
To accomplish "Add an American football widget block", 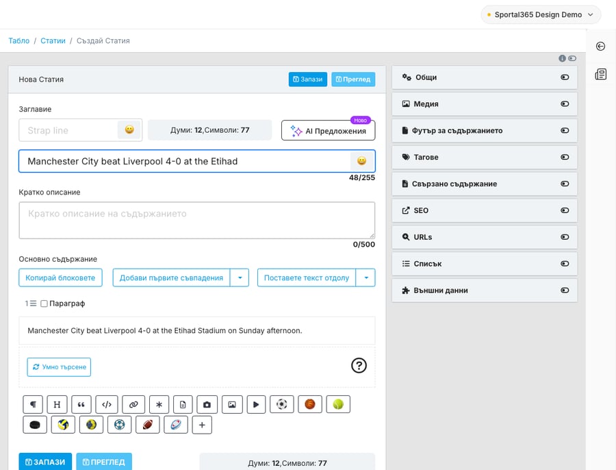I will point(148,425).
